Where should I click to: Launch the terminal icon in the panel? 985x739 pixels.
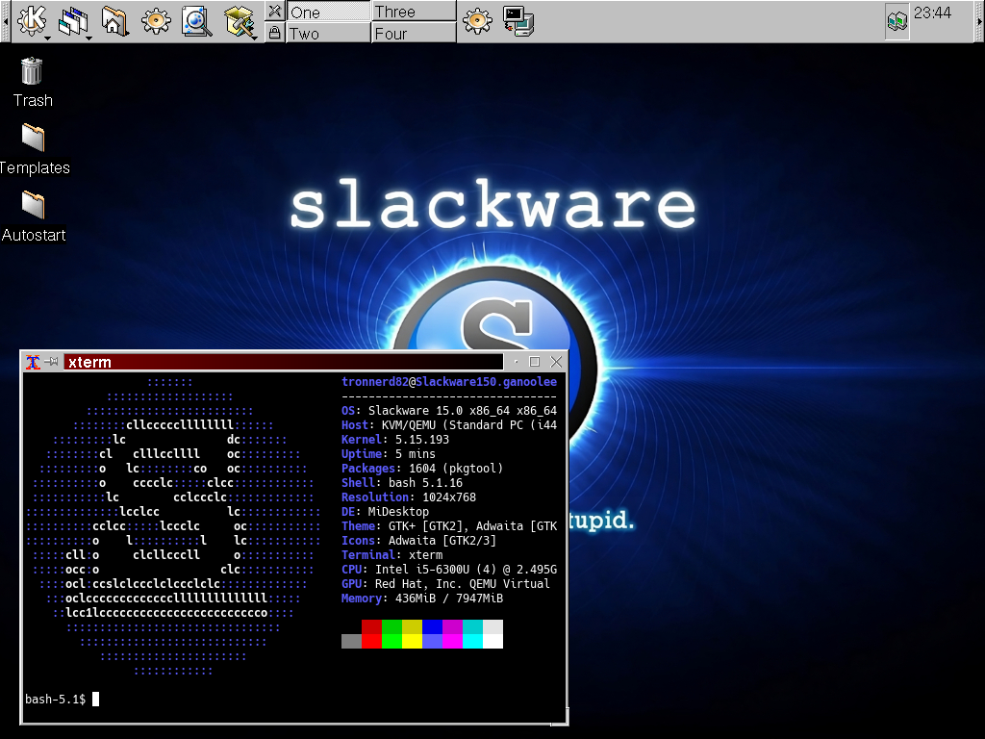pos(518,21)
